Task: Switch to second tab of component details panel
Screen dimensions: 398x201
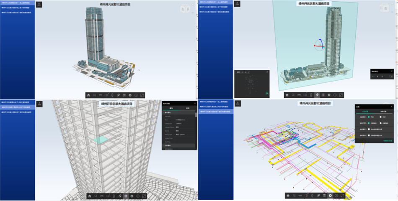Action: click(187, 108)
